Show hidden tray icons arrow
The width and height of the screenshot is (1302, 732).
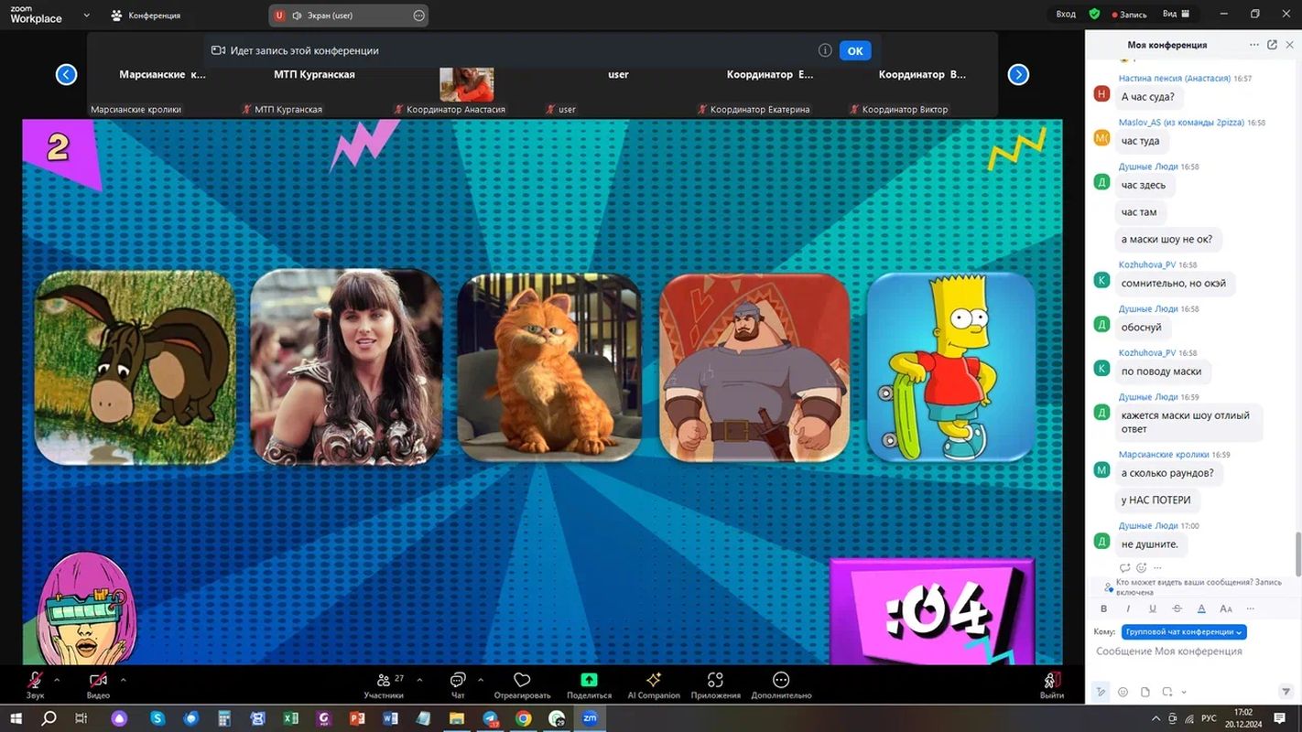click(1156, 718)
